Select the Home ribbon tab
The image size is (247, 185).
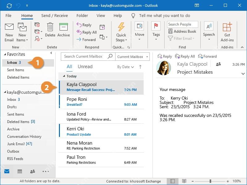pos(27,16)
